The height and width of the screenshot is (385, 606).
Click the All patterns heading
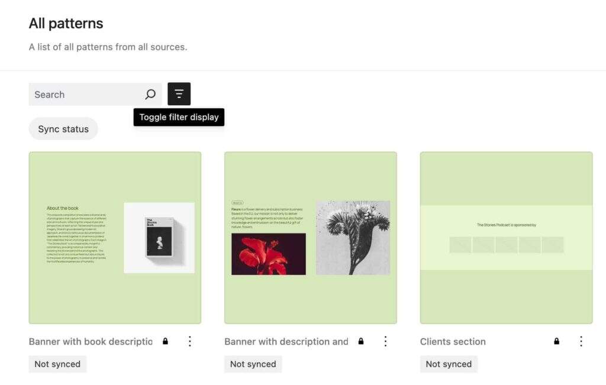click(x=66, y=24)
